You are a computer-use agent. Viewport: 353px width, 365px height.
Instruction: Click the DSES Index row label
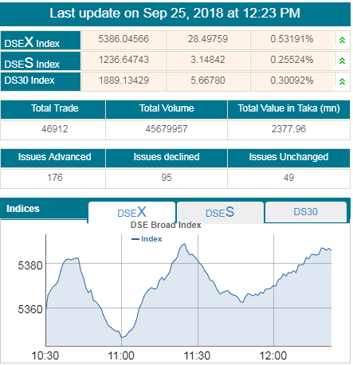tap(41, 61)
